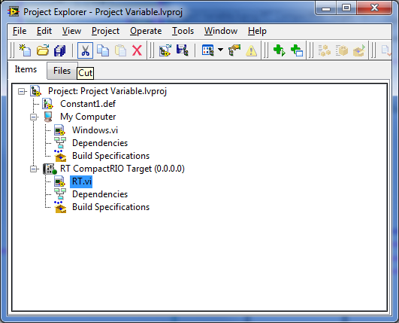The image size is (399, 323).
Task: Click the Constant1.def file icon
Action: click(47, 104)
